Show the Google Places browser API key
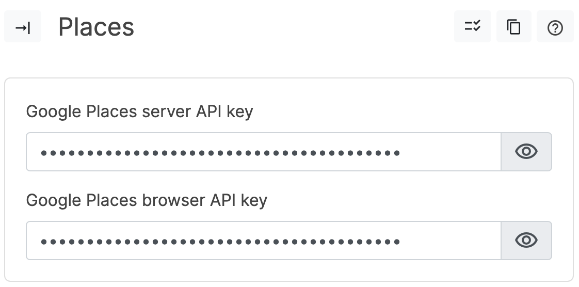This screenshot has width=579, height=287. click(x=526, y=241)
